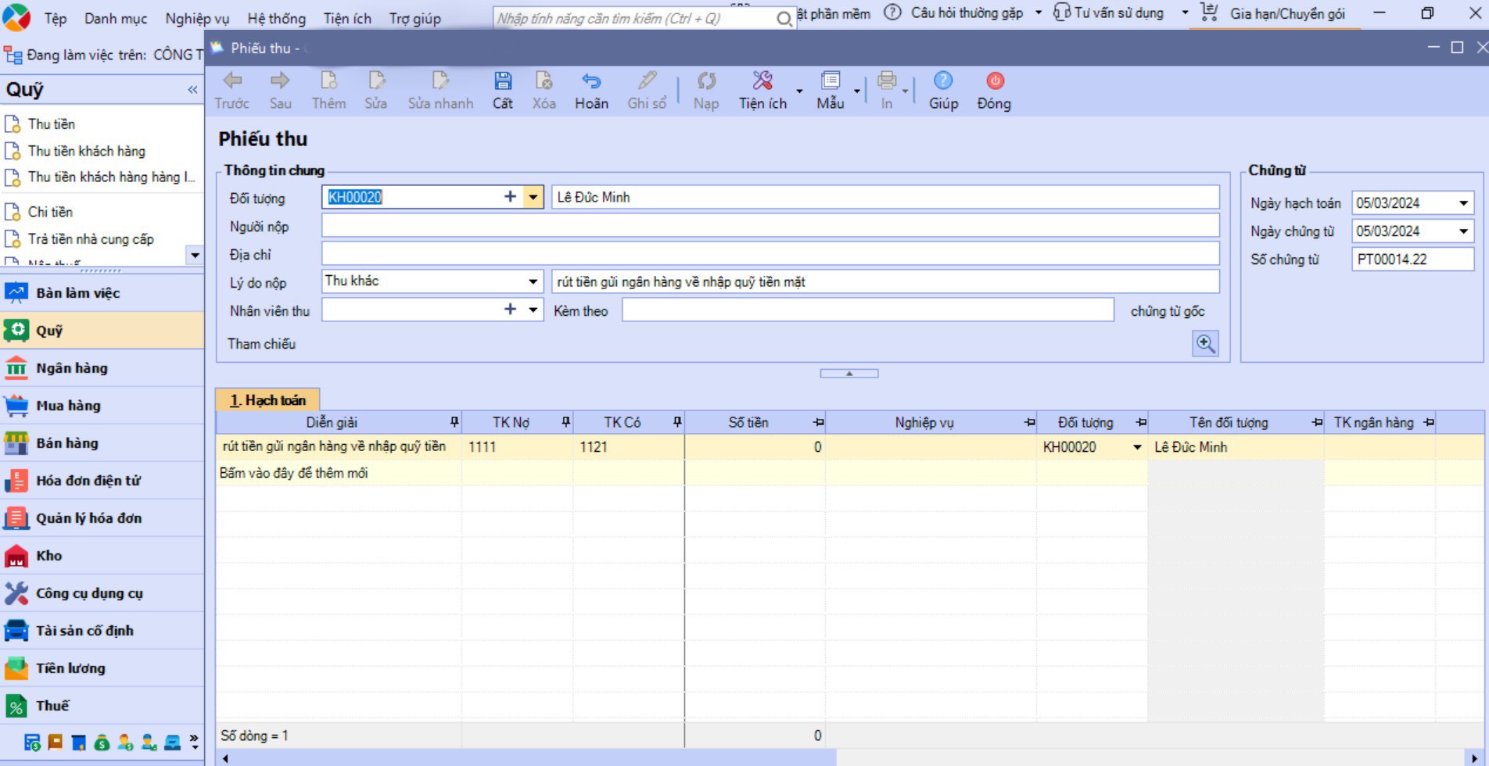The image size is (1489, 766).
Task: Open Ngân hàng module in sidebar
Action: [x=72, y=368]
